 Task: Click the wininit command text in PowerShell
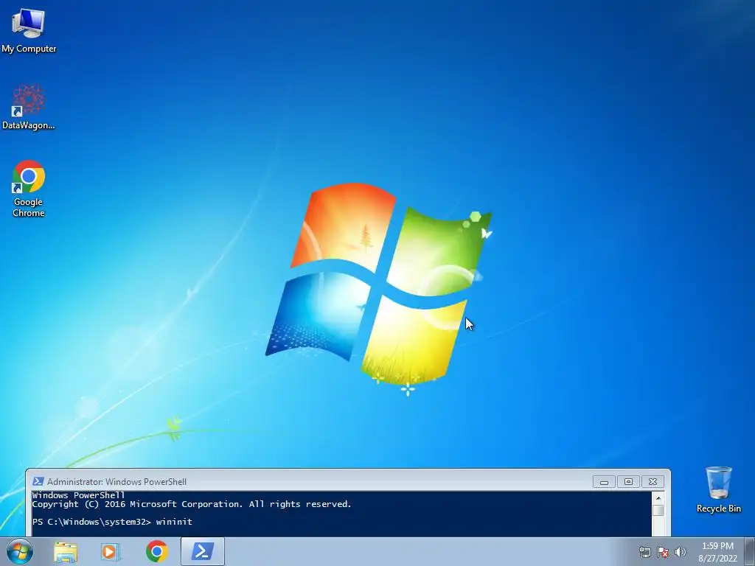click(174, 522)
